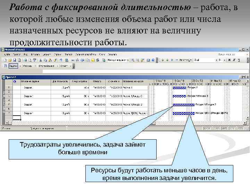This screenshot has height=188, width=250.
Task: Select Gantt bar of row 1 task
Action: pyautogui.click(x=180, y=88)
